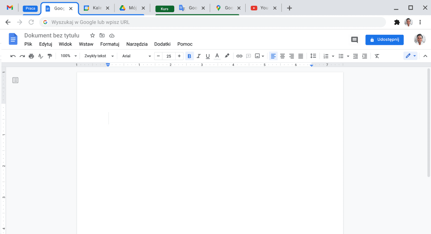Click the address bar Wyszukaj w Google
The image size is (431, 234).
pos(213,22)
